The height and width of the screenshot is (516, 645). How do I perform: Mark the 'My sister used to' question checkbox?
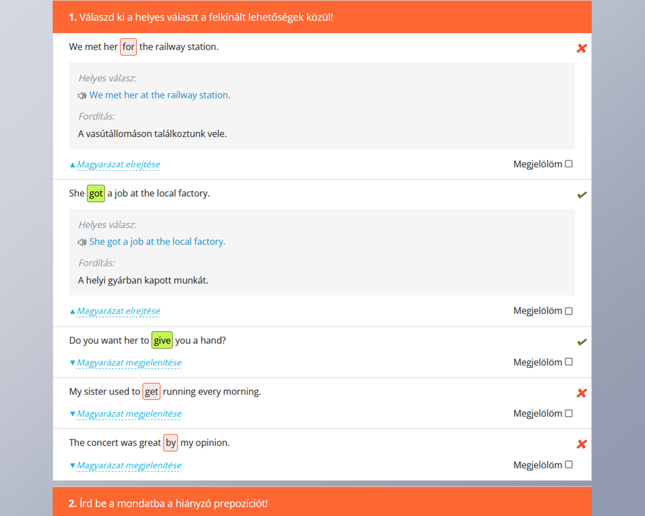click(x=569, y=413)
